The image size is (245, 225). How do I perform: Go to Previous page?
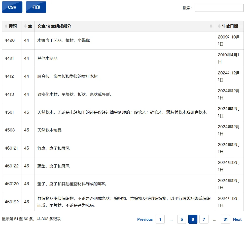click(145, 219)
